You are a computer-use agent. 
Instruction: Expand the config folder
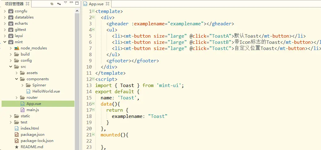(11, 60)
